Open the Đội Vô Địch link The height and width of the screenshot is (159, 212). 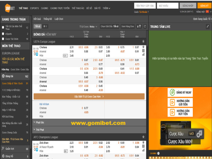(44, 104)
